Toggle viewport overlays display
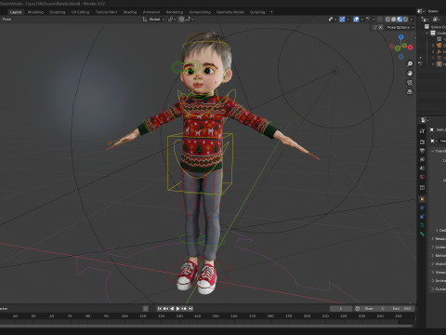The height and width of the screenshot is (335, 446). [356, 20]
